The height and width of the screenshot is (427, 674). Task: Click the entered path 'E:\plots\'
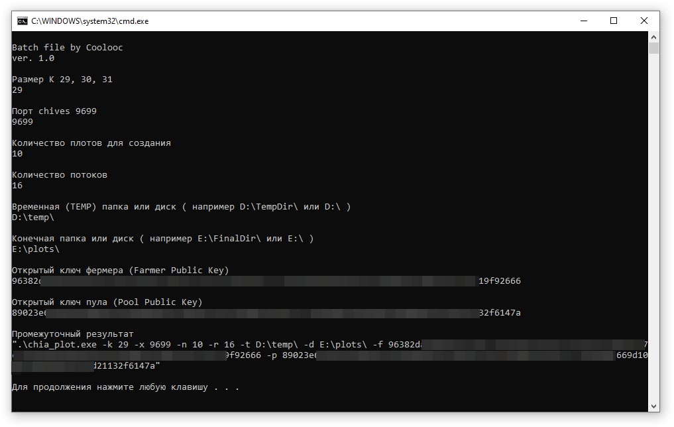(36, 249)
